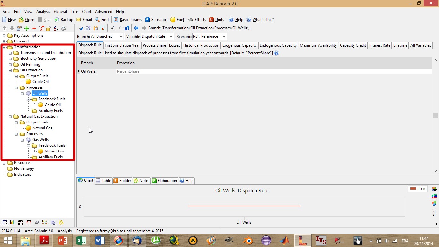Image resolution: width=439 pixels, height=247 pixels.
Task: Click the Open area toolbar button
Action: tap(26, 20)
